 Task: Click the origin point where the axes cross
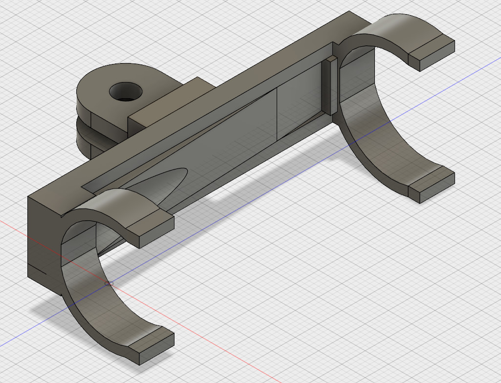coord(109,283)
